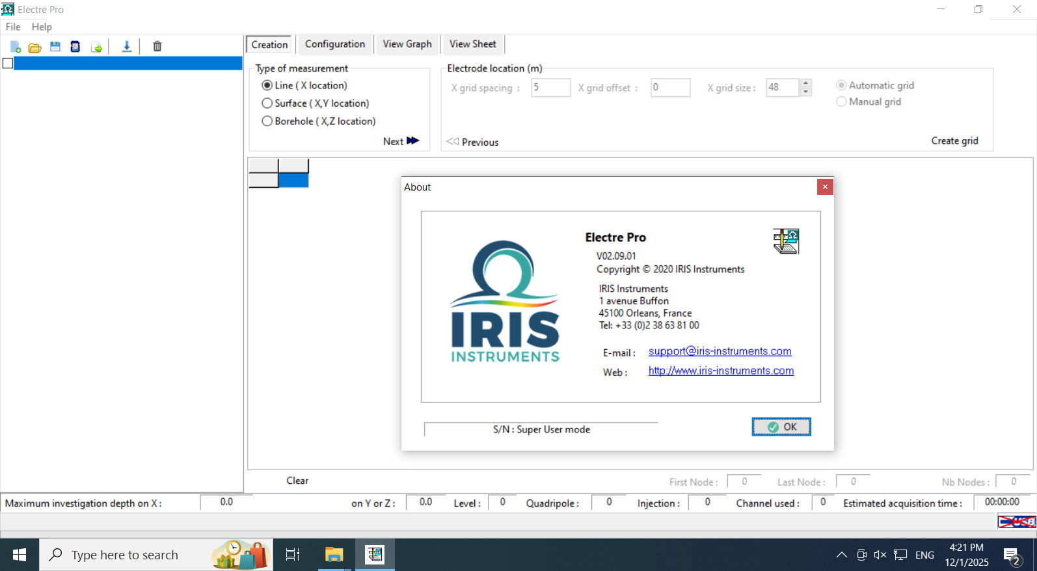Switch to the Configuration tab
1037x571 pixels.
point(335,44)
